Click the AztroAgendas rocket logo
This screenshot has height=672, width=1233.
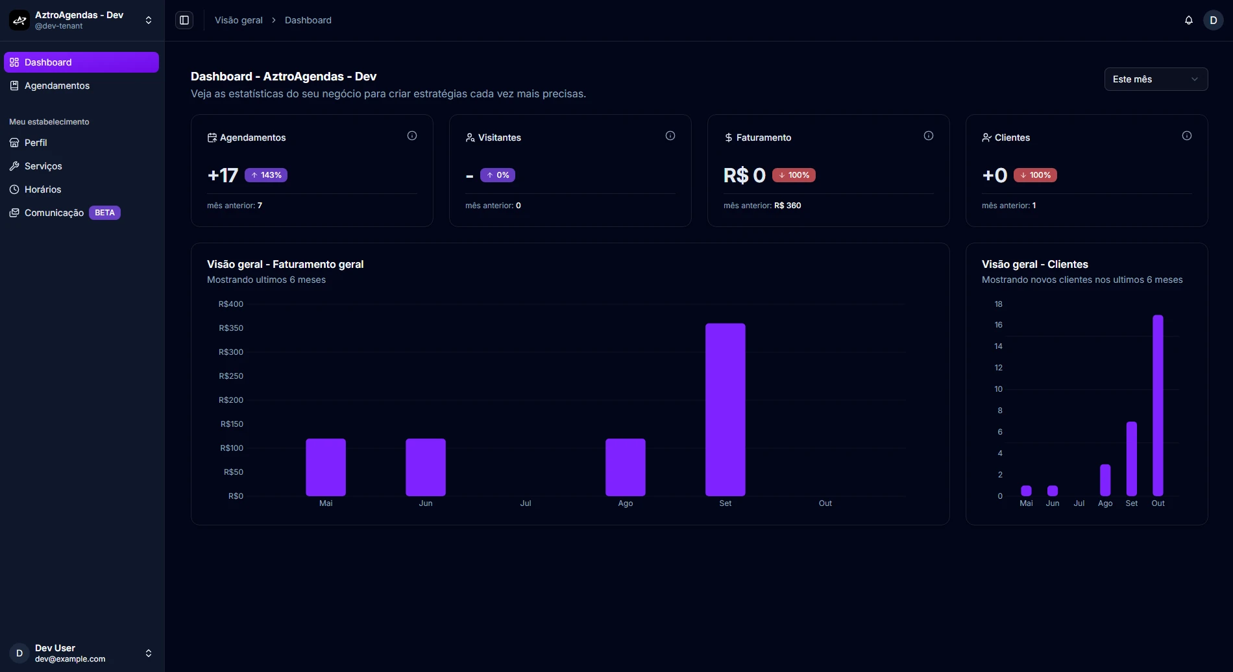pos(19,20)
